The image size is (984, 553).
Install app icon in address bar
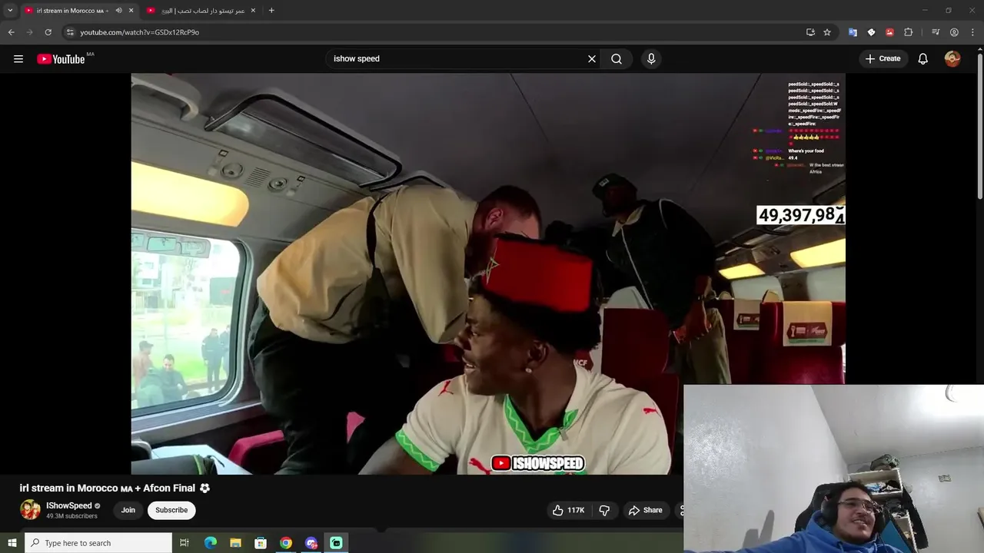click(x=810, y=32)
